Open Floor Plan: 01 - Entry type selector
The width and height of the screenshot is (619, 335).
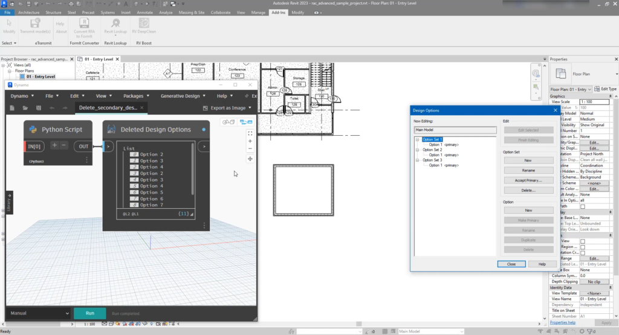[571, 89]
